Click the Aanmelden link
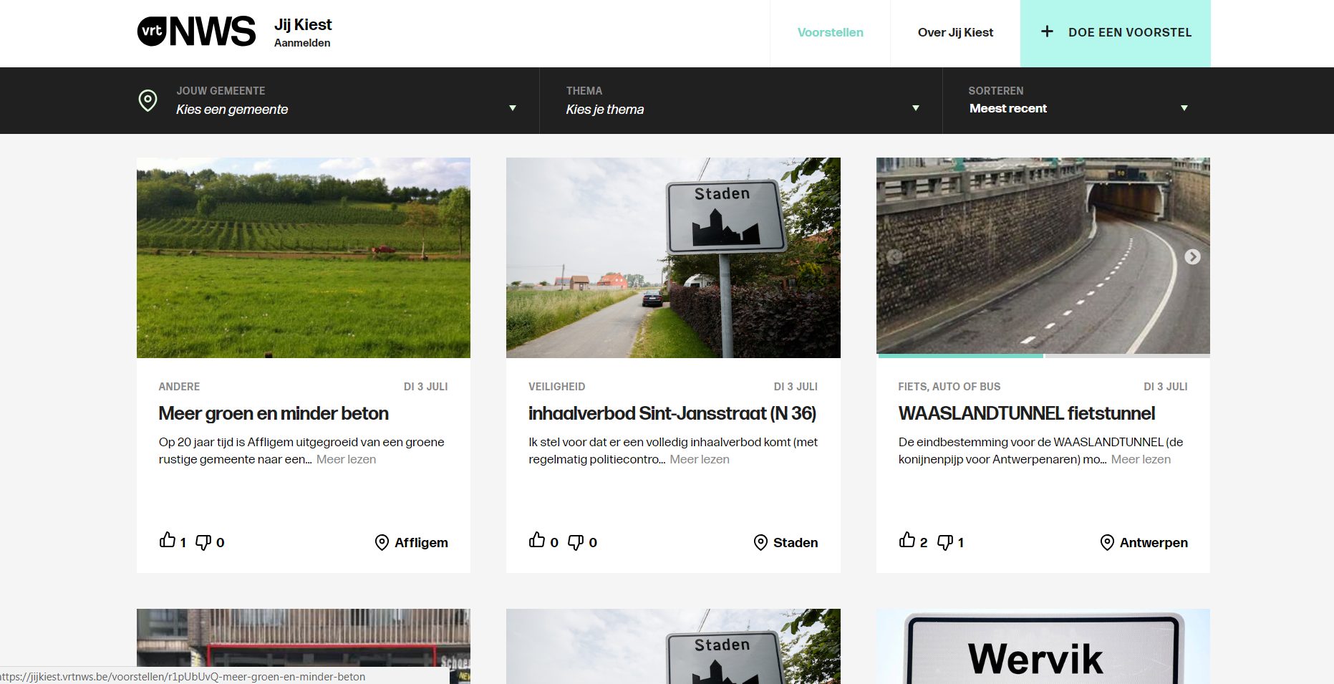This screenshot has height=684, width=1334. pyautogui.click(x=302, y=43)
